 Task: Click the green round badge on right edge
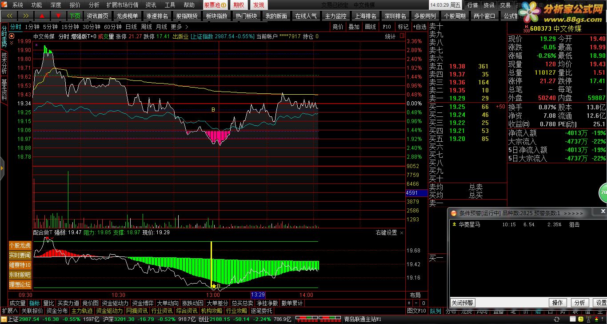coord(603,193)
